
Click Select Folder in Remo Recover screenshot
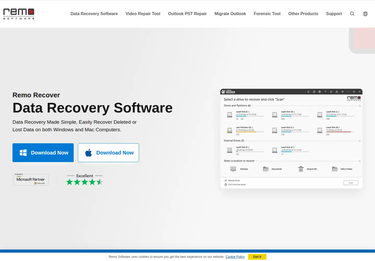point(342,169)
